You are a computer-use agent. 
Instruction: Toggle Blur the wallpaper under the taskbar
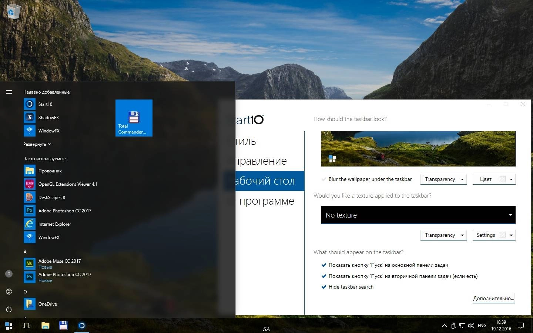367,179
